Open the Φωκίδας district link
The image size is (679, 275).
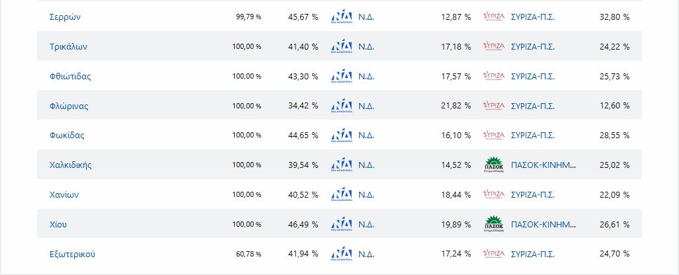tap(67, 135)
